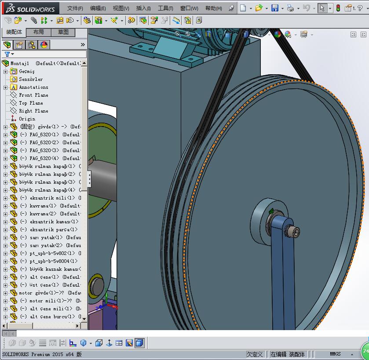This screenshot has height=360, width=369.
Task: Expand the Annotations tree node
Action: click(x=5, y=87)
